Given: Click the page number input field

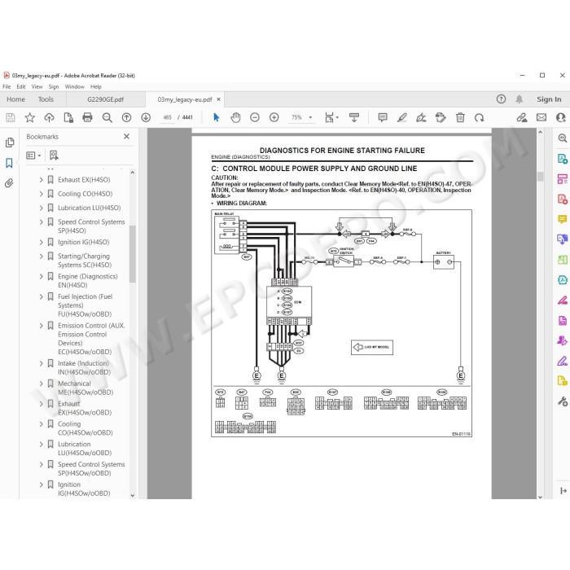Looking at the screenshot, I should (167, 117).
